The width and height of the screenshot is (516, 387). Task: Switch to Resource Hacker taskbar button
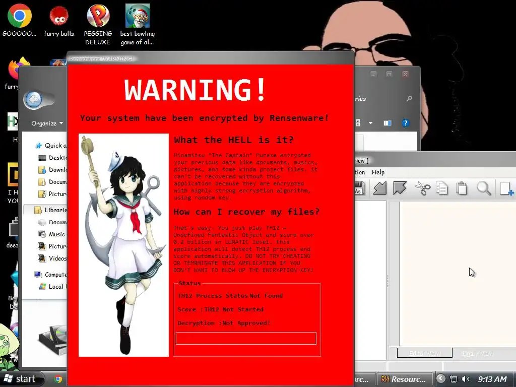coord(406,379)
